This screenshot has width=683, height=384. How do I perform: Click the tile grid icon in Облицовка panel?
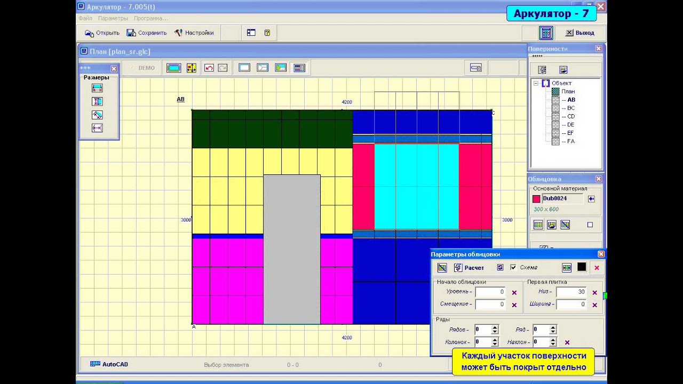pyautogui.click(x=538, y=225)
